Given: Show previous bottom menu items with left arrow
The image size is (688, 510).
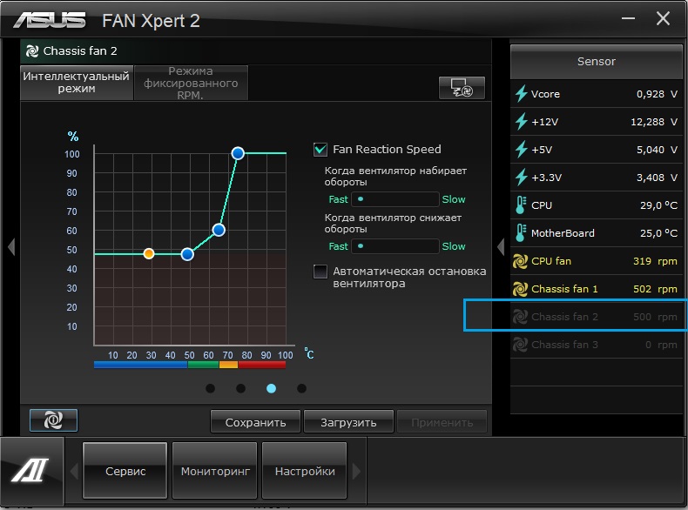Looking at the screenshot, I should pos(74,472).
